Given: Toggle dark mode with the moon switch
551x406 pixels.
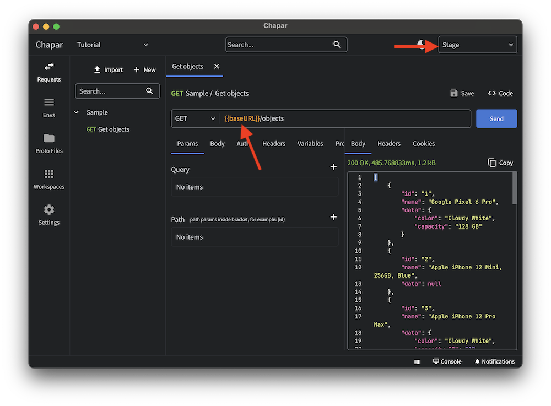Looking at the screenshot, I should (422, 43).
